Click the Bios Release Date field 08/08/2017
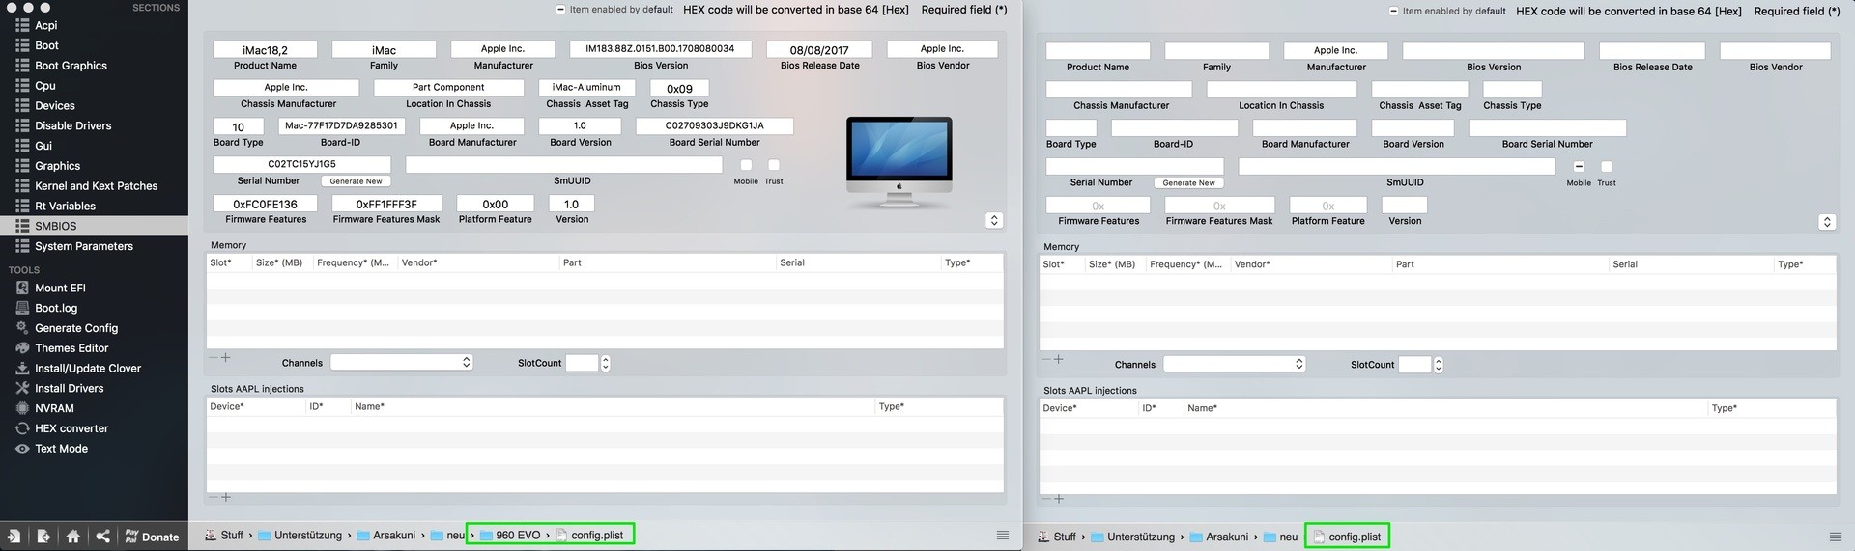 tap(819, 49)
